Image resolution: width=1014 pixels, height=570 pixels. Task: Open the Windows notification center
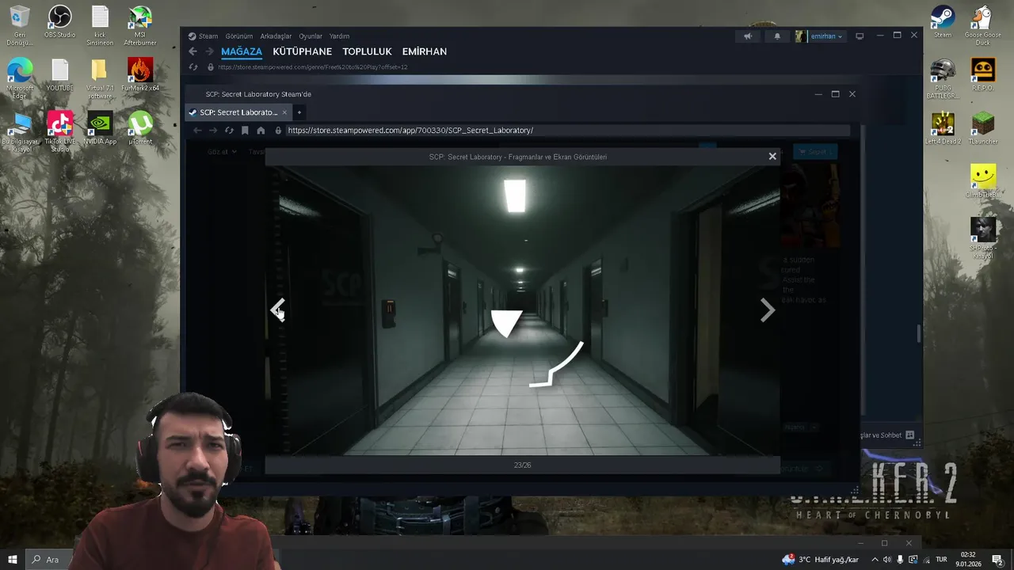(x=998, y=560)
